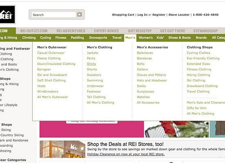Open Gaiters link

[x=142, y=69]
